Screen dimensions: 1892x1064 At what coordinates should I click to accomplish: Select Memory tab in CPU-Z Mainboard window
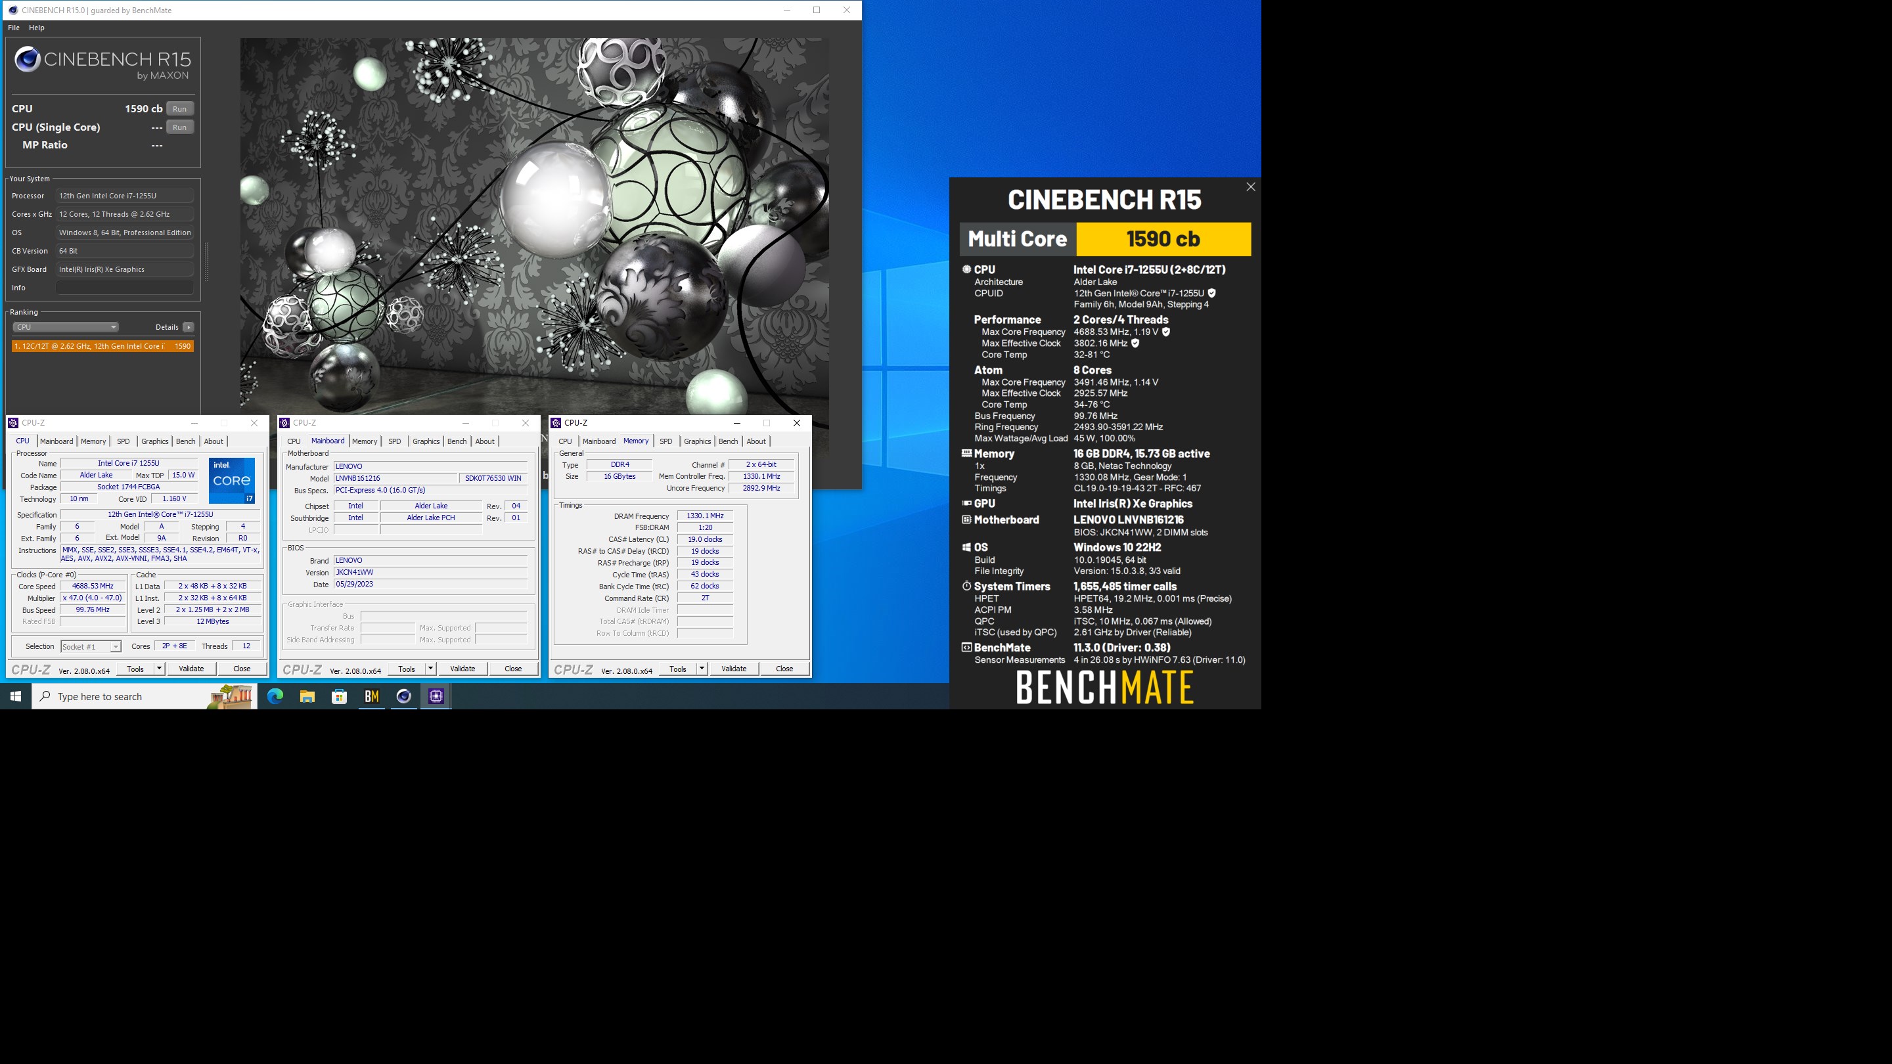pos(365,441)
